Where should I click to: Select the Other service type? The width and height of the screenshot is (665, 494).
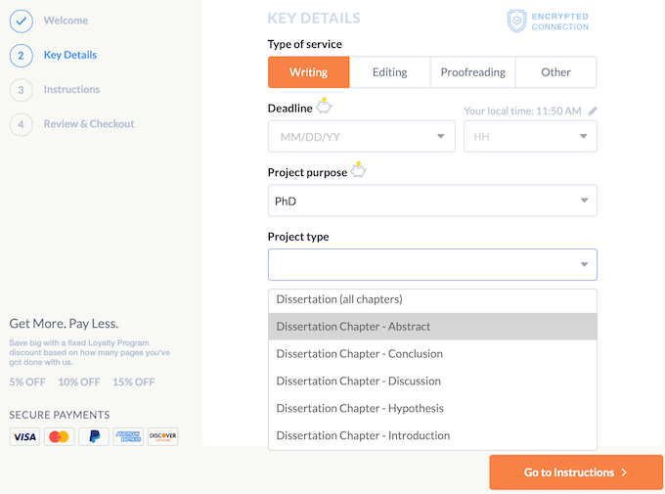pyautogui.click(x=555, y=72)
